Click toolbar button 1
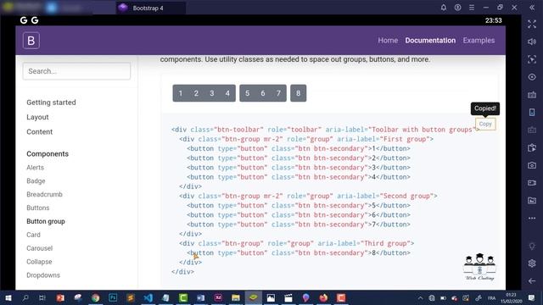The height and width of the screenshot is (305, 543). pos(181,93)
